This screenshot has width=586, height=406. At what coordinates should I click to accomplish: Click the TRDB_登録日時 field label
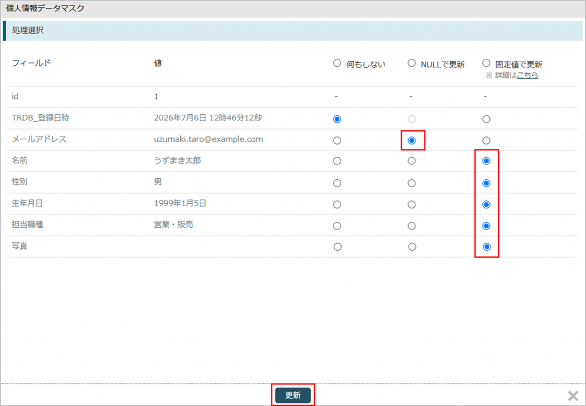pyautogui.click(x=41, y=118)
